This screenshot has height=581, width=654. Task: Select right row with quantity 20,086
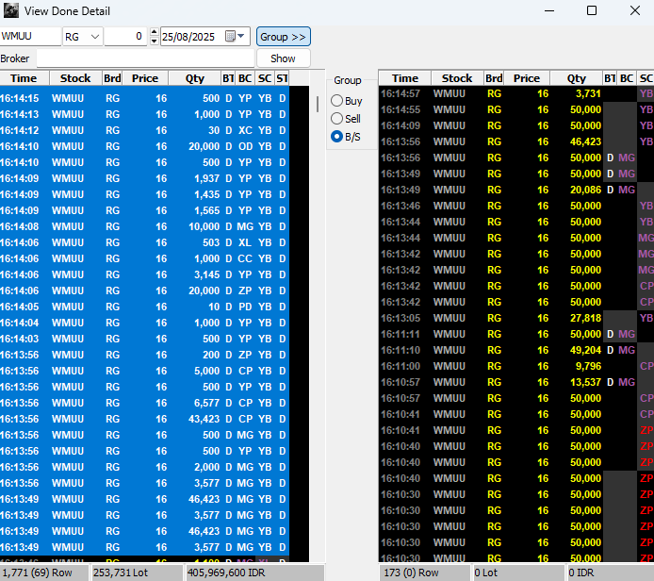click(x=516, y=190)
